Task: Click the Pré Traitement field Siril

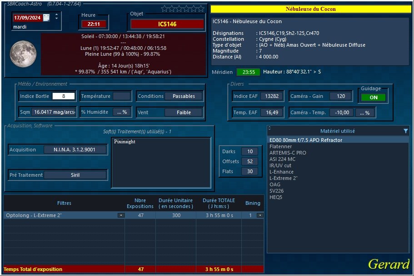Action: [x=75, y=175]
